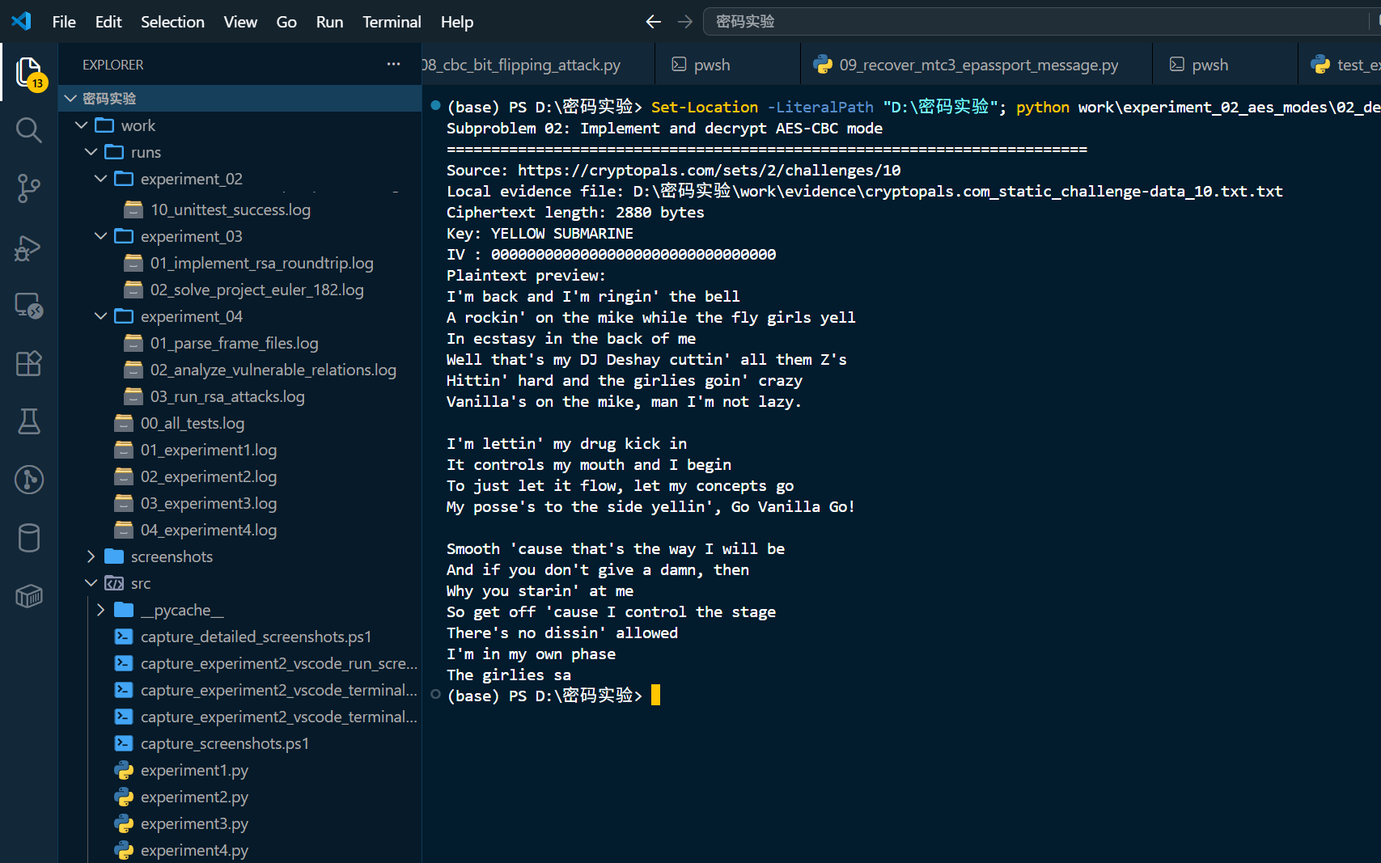Collapse the runs folder

point(91,152)
